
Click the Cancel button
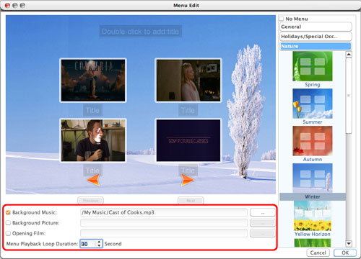pos(318,253)
